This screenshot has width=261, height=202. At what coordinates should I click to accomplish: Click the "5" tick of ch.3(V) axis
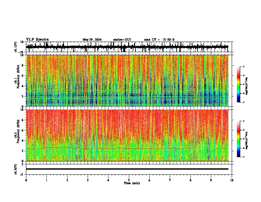point(23,164)
